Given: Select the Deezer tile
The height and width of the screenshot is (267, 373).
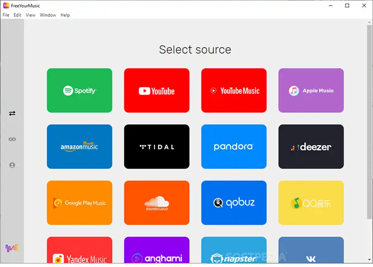Looking at the screenshot, I should coord(311,147).
